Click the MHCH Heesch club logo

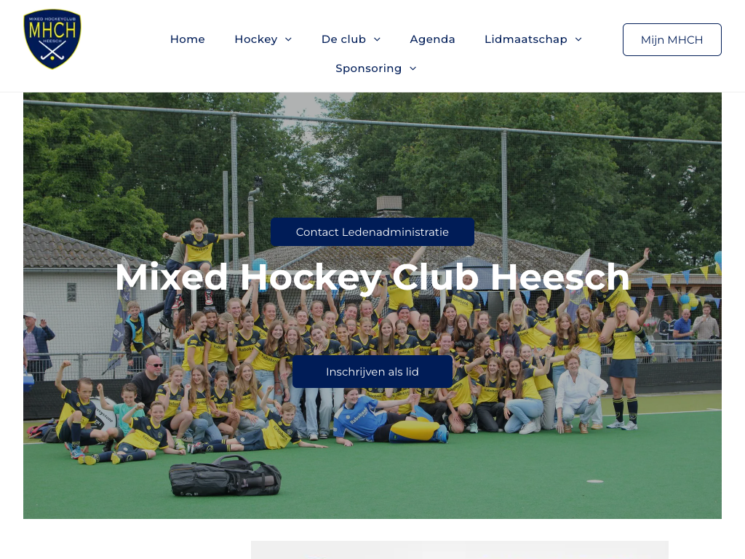[52, 39]
